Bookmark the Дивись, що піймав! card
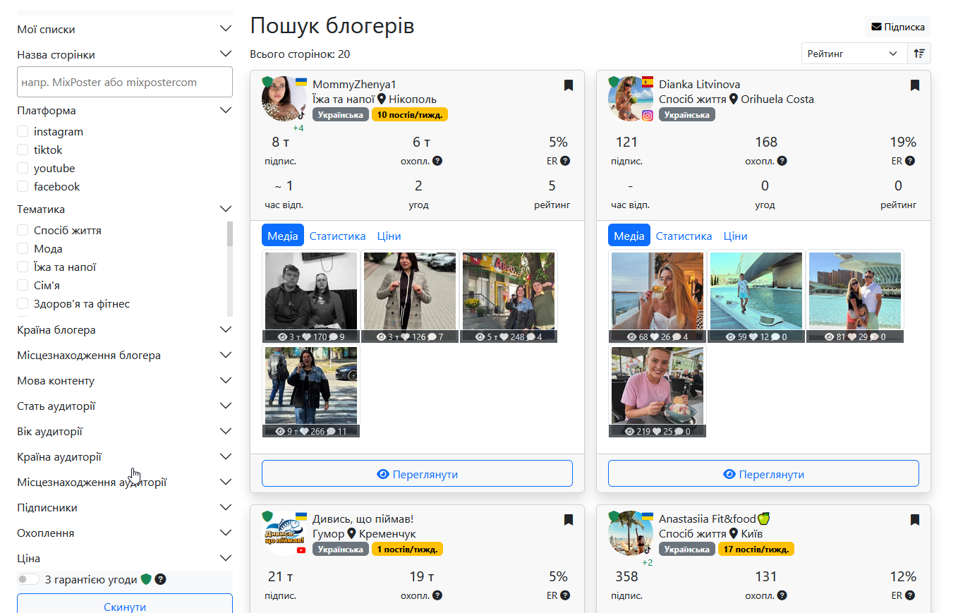958x613 pixels. (x=569, y=520)
